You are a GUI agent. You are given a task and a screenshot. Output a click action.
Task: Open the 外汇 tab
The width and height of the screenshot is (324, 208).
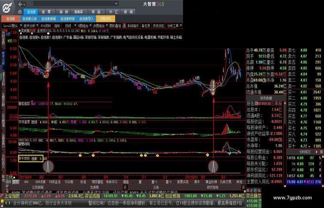pos(114,12)
